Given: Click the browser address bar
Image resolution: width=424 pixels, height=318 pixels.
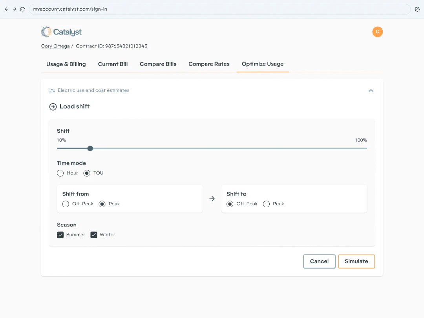Looking at the screenshot, I should [x=219, y=9].
